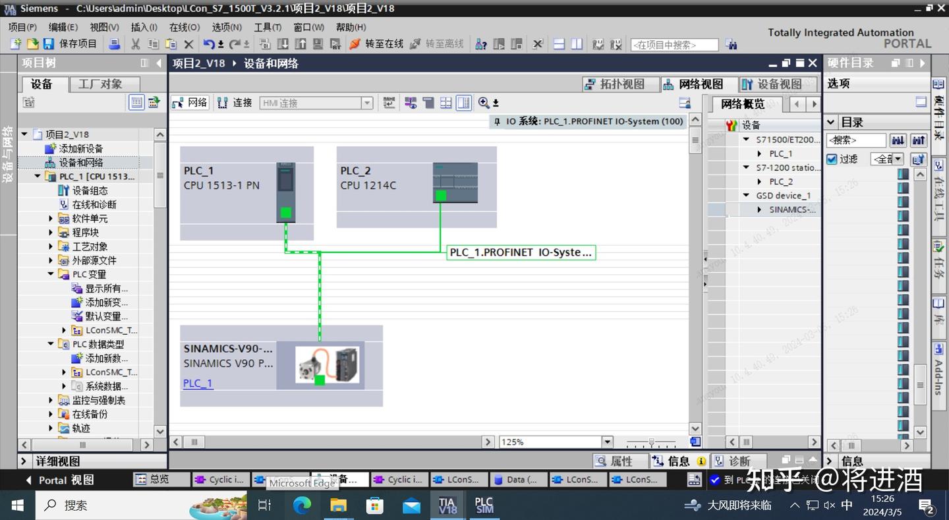
Task: Click the search down icon in catalog
Action: 898,140
